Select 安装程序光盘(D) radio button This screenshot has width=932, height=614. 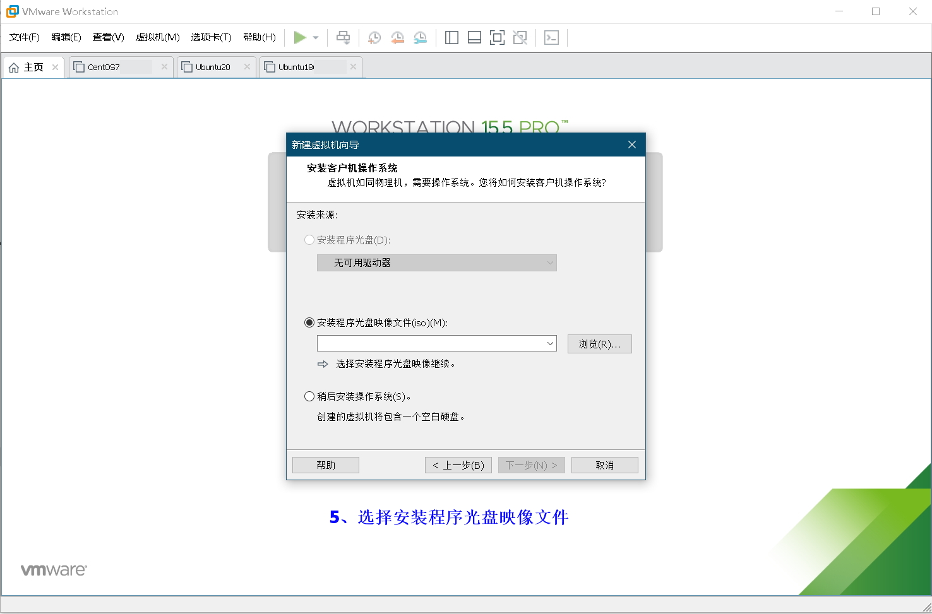pyautogui.click(x=309, y=240)
